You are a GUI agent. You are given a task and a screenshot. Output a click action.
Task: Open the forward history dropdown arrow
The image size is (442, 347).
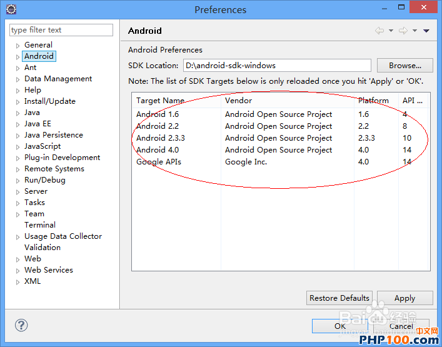coord(414,31)
